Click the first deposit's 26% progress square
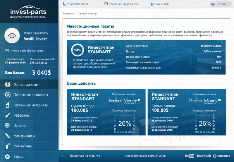 pyautogui.click(x=125, y=123)
